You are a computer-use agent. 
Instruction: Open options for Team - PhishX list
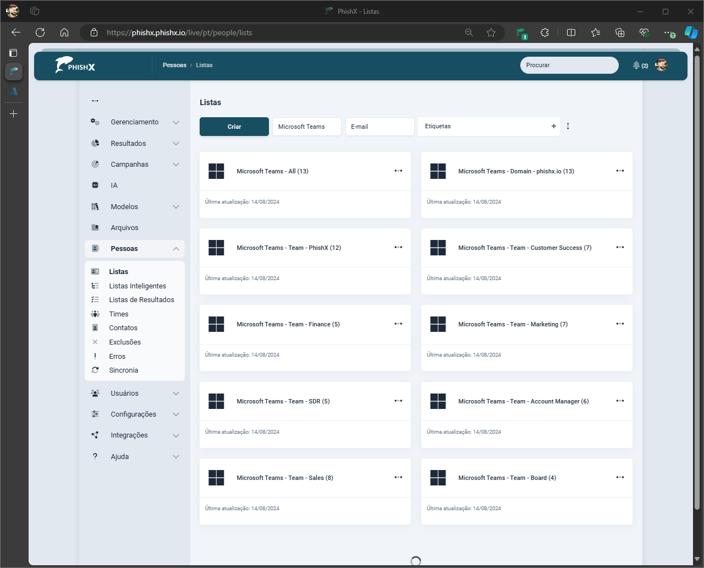pos(398,247)
